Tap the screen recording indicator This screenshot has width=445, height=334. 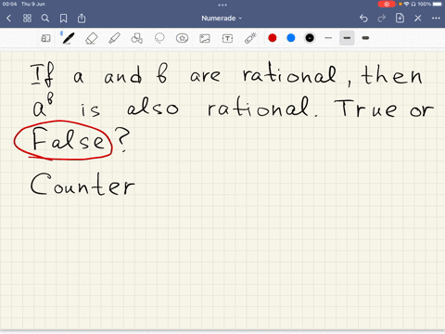coord(387,4)
